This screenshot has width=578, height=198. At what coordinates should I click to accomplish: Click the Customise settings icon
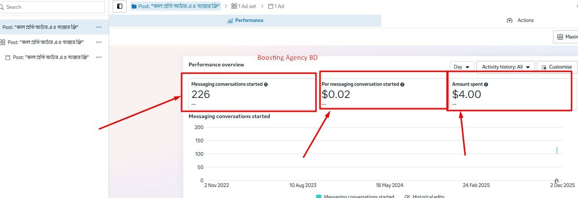click(544, 67)
